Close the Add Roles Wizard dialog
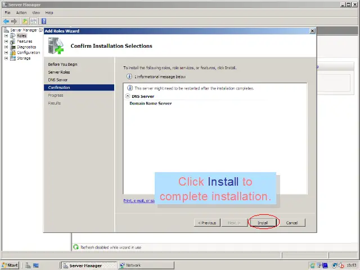The height and width of the screenshot is (270, 360). click(312, 31)
